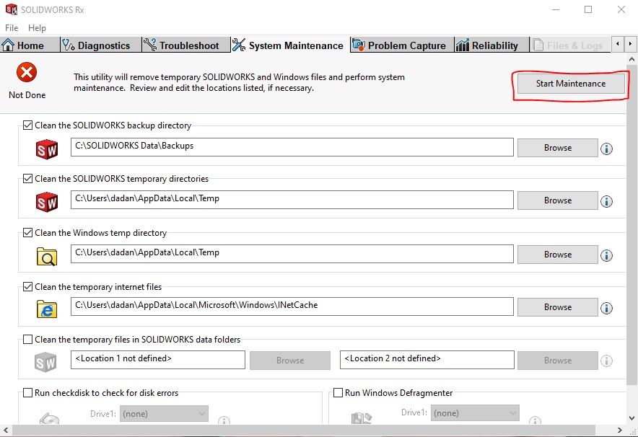638x437 pixels.
Task: Click the horizontal scrollbar left arrow
Action: (6, 430)
